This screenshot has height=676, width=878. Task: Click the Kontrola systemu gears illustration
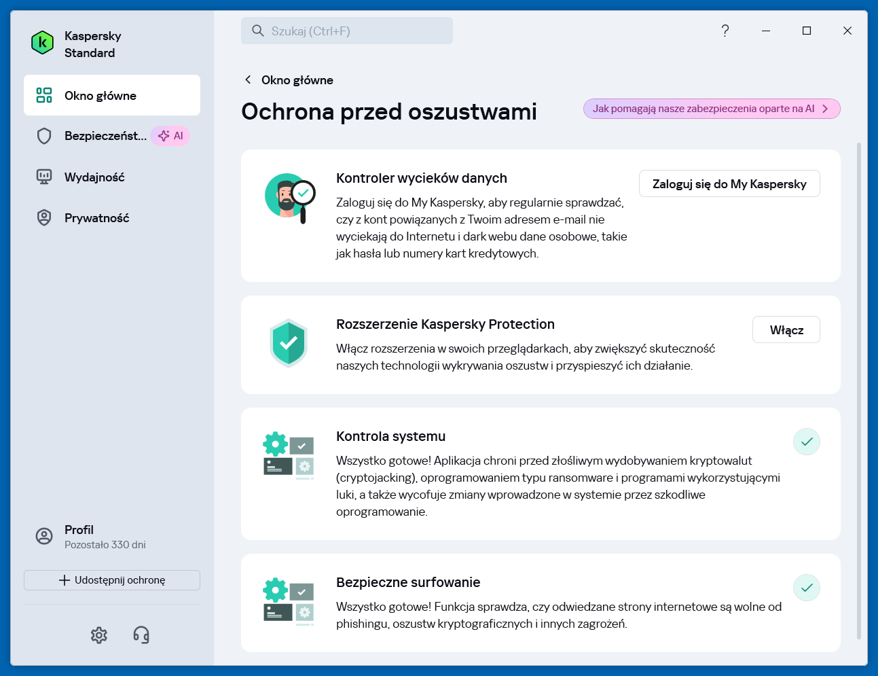289,455
